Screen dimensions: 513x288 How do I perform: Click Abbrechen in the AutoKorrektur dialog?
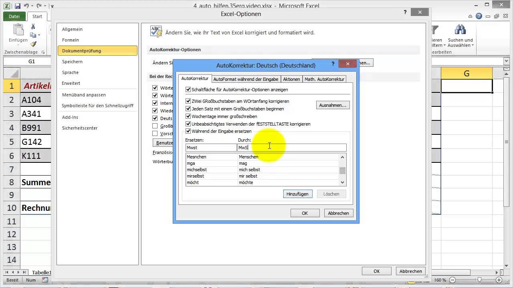click(338, 213)
